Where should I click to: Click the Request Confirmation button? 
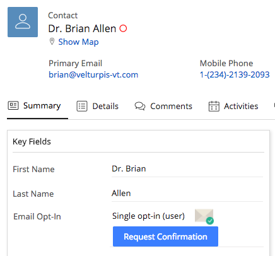(x=165, y=236)
